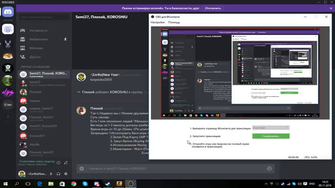Image resolution: width=335 pixels, height=188 pixels.
Task: Open the коврик direct message
Action: point(44,101)
